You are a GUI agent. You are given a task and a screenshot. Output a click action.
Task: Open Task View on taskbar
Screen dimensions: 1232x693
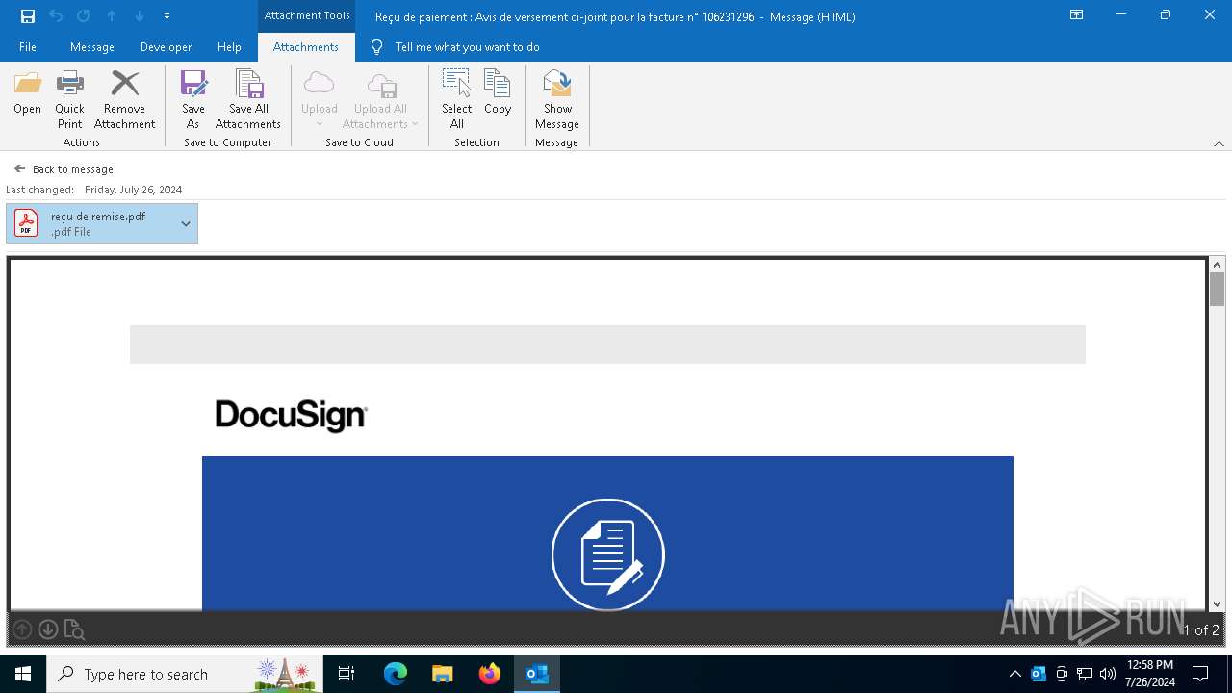click(x=346, y=674)
